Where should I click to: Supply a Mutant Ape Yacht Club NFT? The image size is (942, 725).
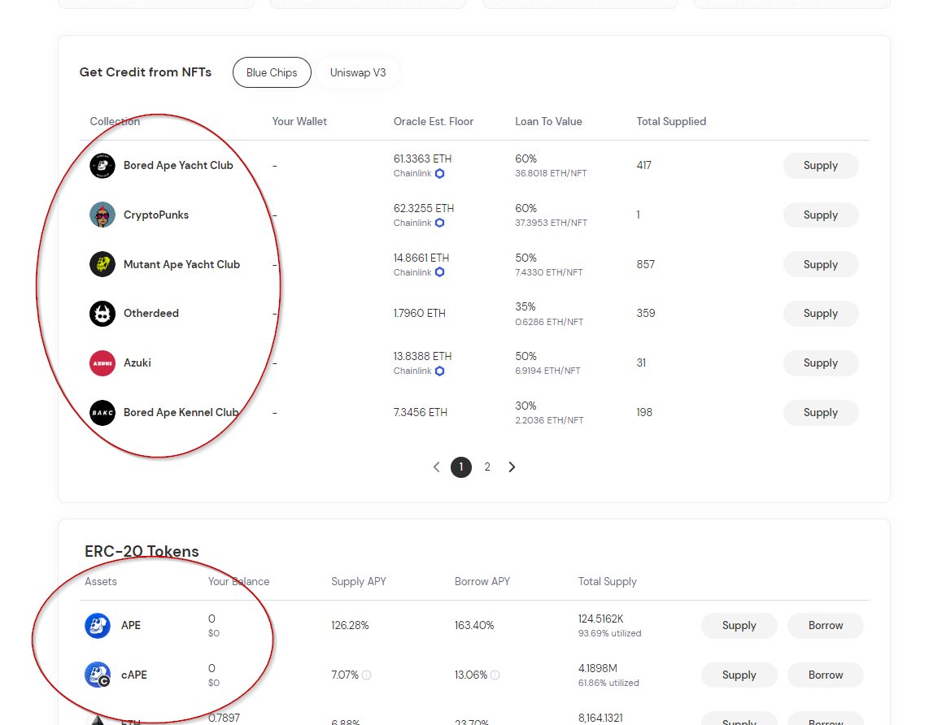(821, 264)
